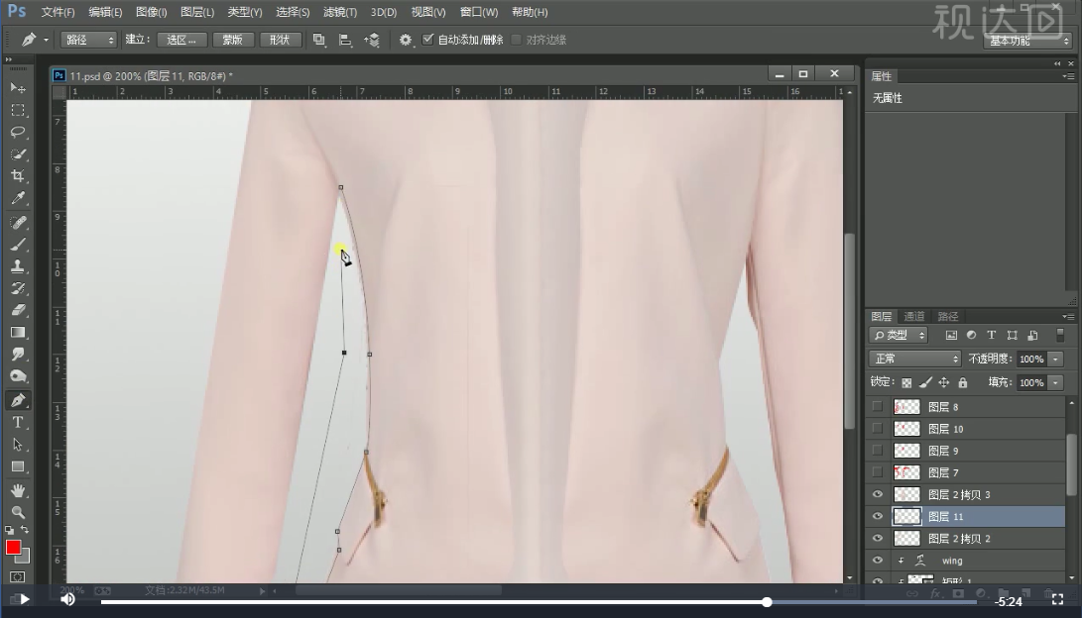
Task: Open Layers panel flyout menu
Action: pos(1067,316)
